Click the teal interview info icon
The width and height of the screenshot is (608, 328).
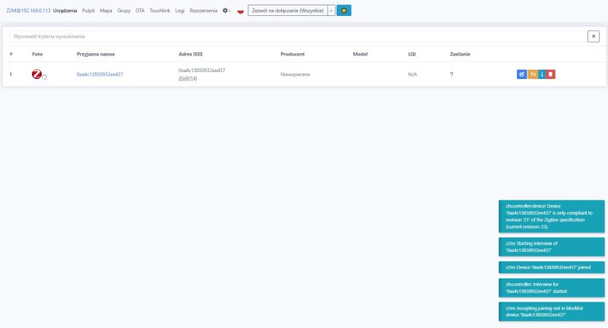pos(542,74)
